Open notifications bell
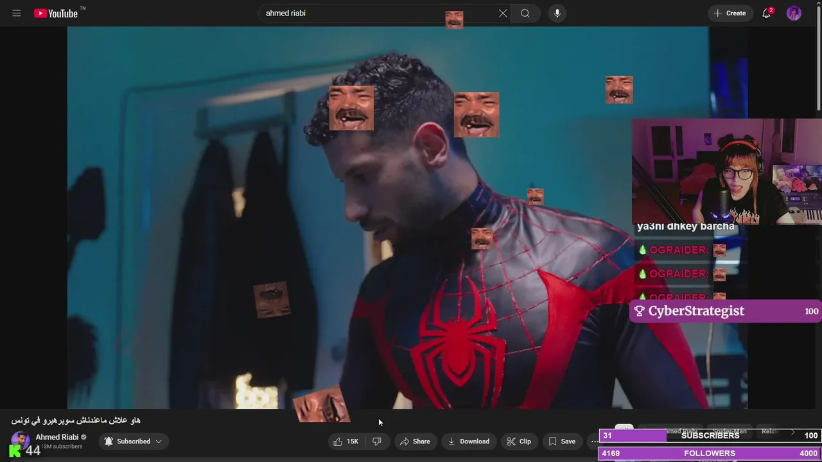 point(766,13)
